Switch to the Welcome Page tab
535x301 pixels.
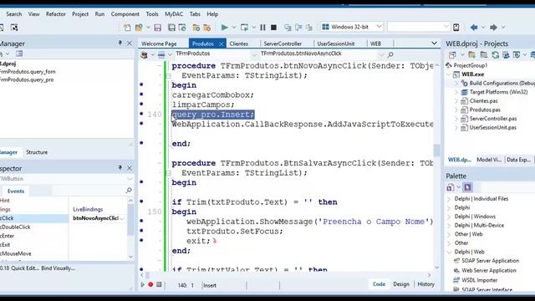click(159, 43)
